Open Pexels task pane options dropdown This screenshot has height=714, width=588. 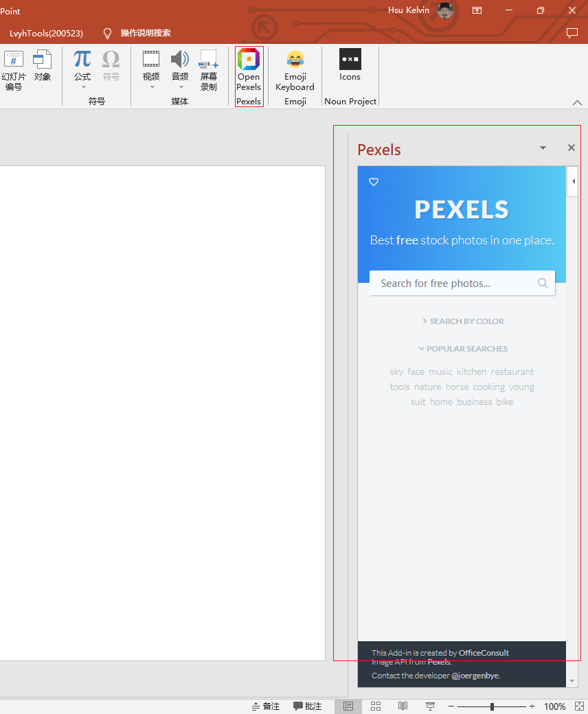[543, 148]
